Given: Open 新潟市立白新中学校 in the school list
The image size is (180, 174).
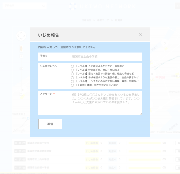Looking at the screenshot, I should (x=38, y=168).
